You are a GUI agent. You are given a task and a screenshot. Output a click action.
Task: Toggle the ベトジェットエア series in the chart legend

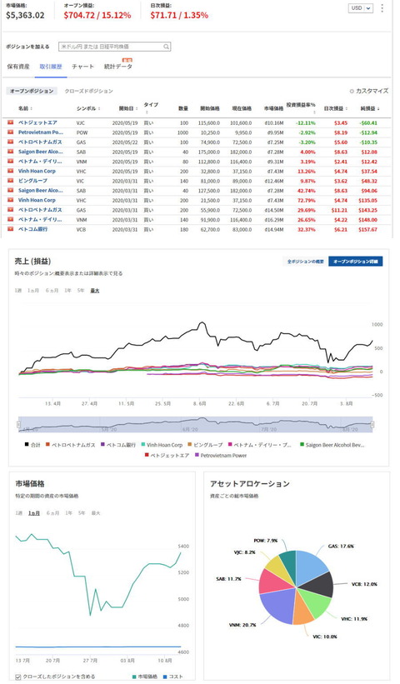167,456
